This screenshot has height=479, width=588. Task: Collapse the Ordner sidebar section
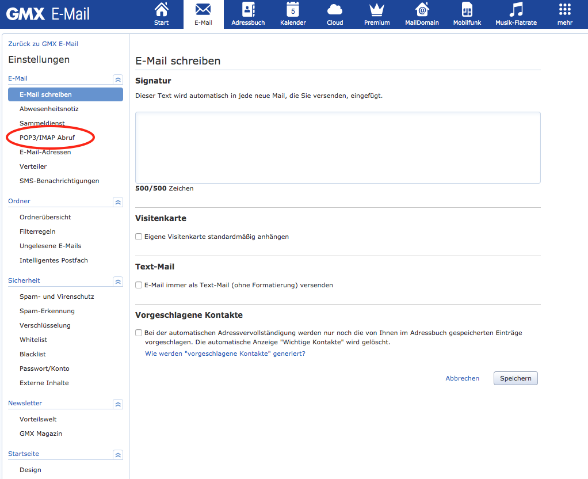(118, 202)
